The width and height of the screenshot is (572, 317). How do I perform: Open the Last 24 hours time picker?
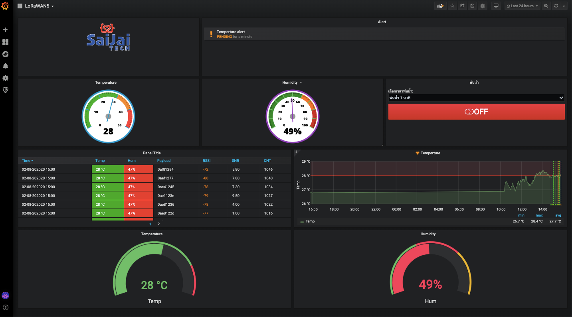523,6
